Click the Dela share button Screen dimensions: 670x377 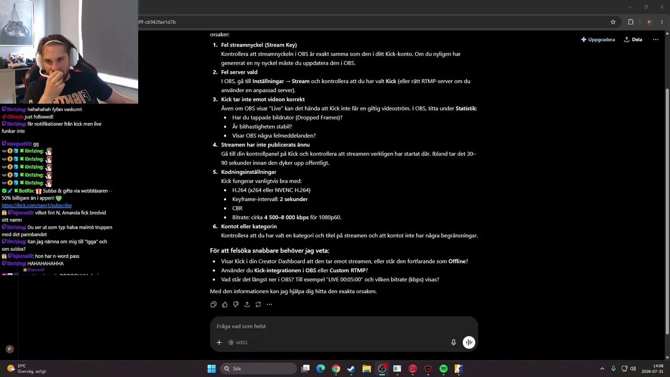[x=633, y=39]
